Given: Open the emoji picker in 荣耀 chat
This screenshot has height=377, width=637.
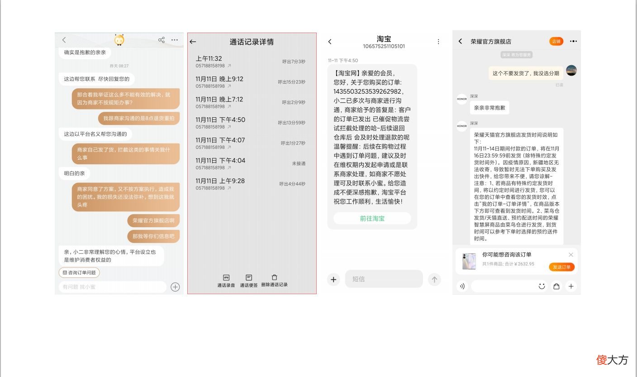Looking at the screenshot, I should [542, 286].
